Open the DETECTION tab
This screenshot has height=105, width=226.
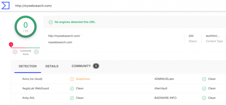pyautogui.click(x=28, y=66)
